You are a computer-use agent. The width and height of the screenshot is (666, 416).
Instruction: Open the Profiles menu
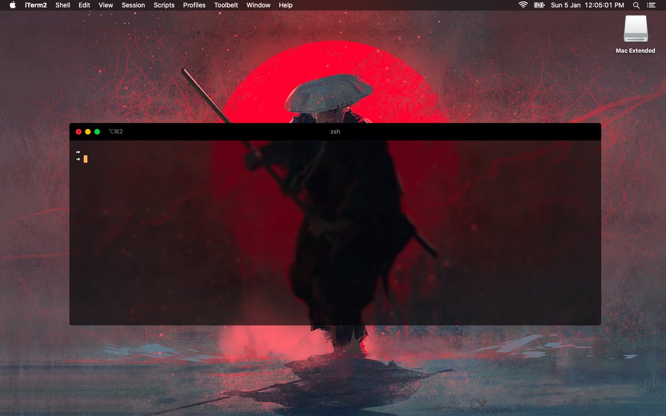pyautogui.click(x=195, y=5)
